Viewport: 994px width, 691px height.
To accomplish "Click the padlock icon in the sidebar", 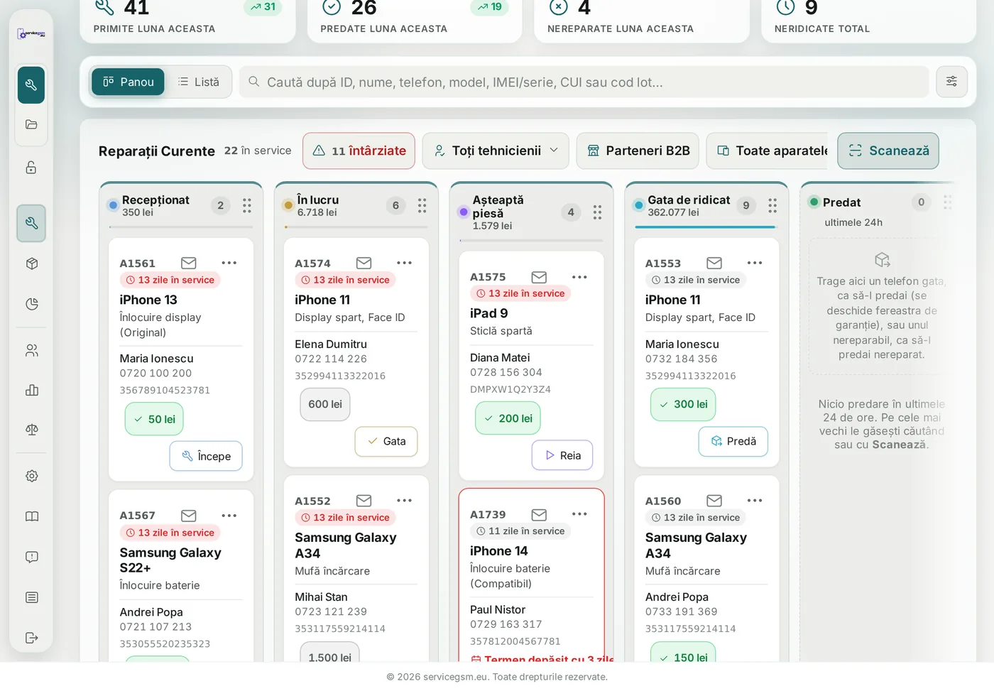I will (x=31, y=168).
